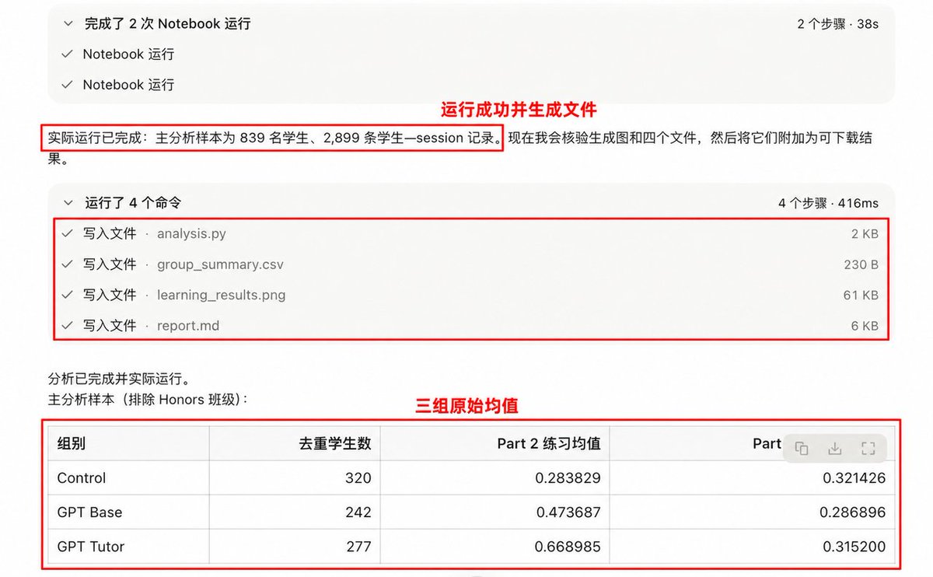Copy the results table using the copy icon
933x577 pixels.
[x=802, y=448]
